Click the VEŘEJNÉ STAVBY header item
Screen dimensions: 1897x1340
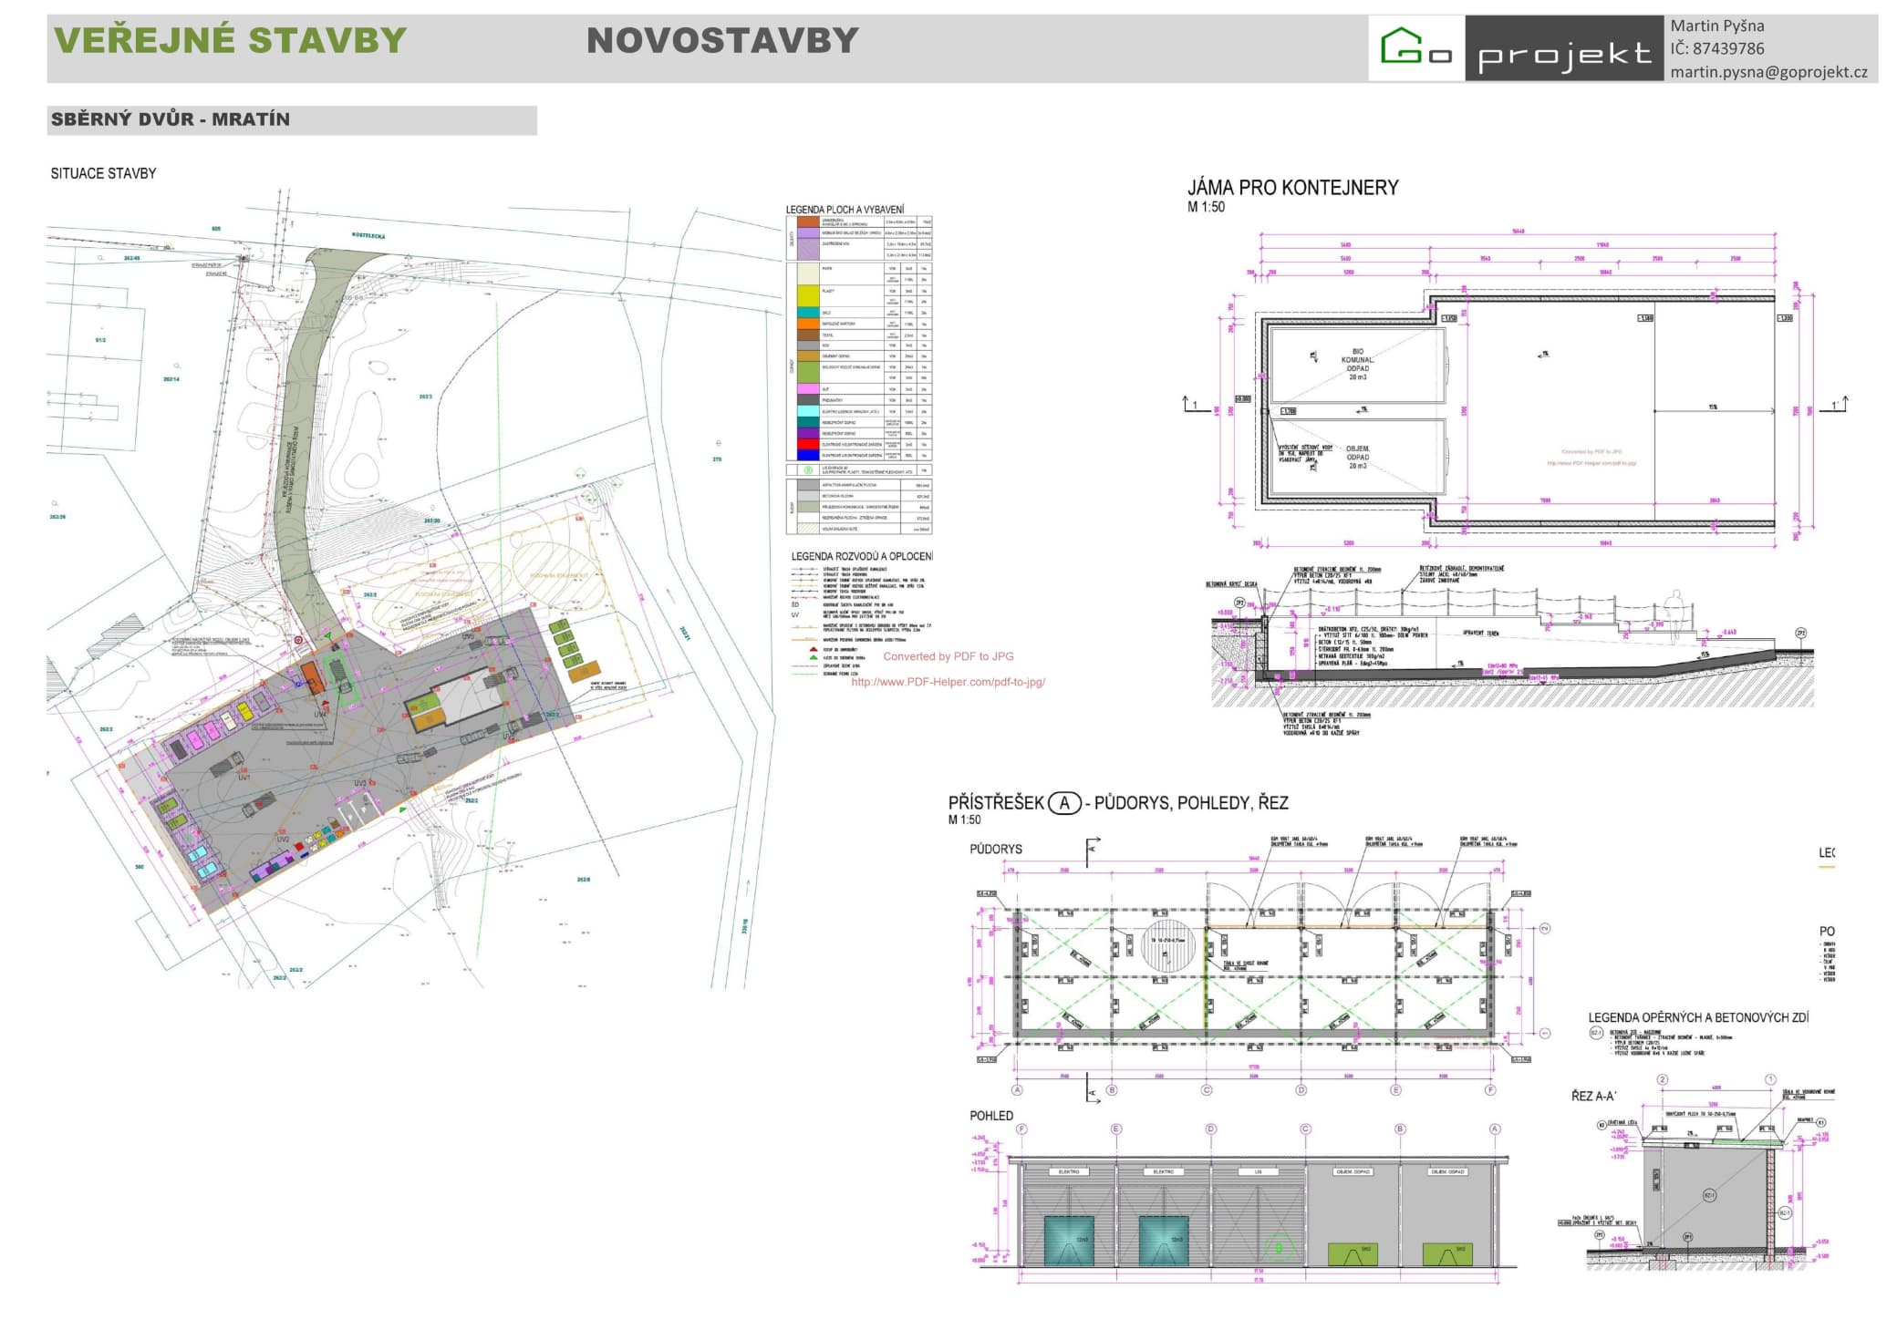[x=230, y=40]
